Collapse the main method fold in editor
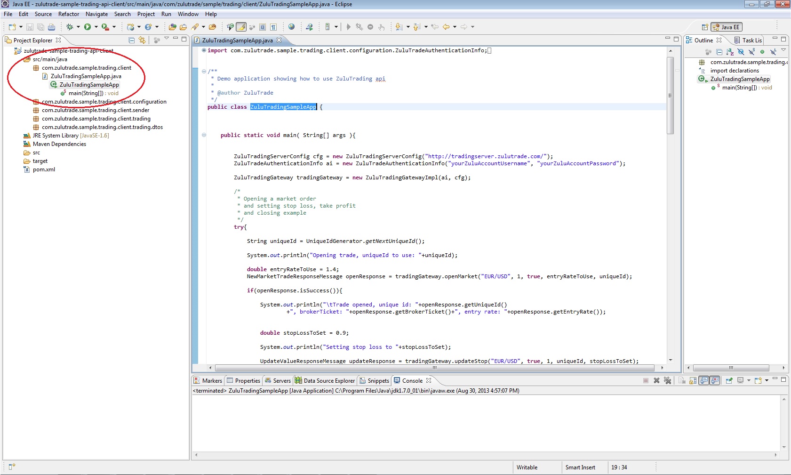Screen dimensions: 791x475 pyautogui.click(x=204, y=135)
